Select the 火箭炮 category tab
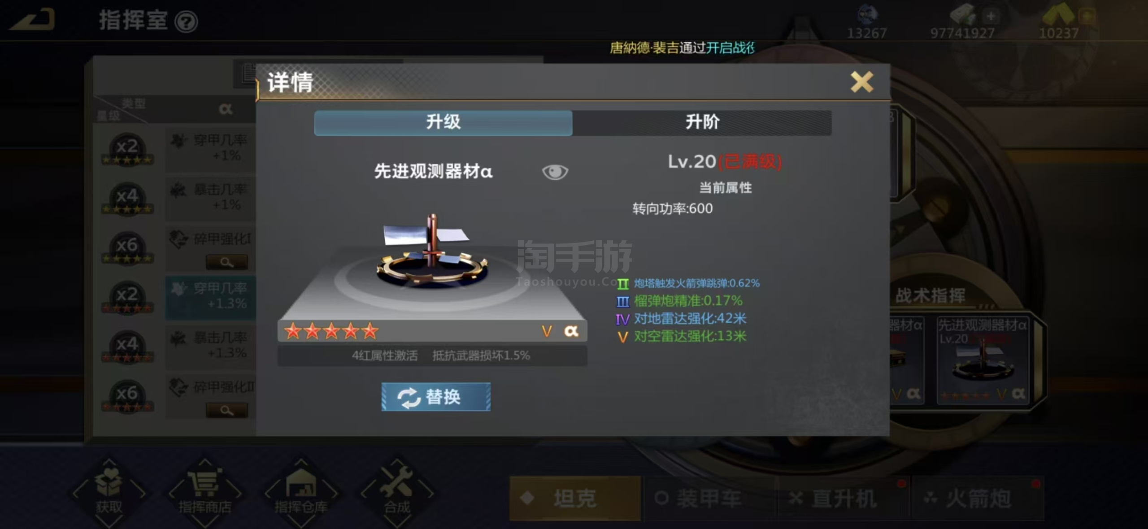Screen dimensions: 1148x529 pos(978,498)
